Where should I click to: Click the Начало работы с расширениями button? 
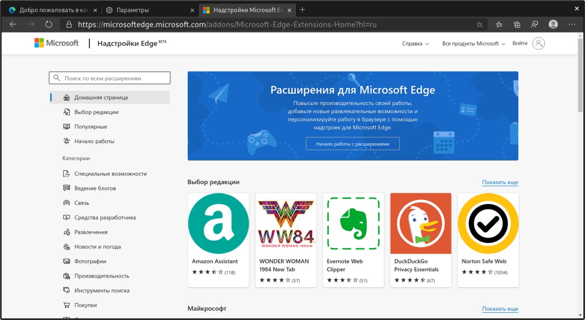[x=353, y=143]
